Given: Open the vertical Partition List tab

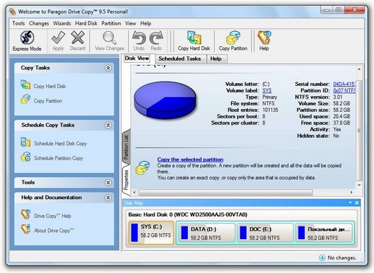Looking at the screenshot, I should 126,147.
